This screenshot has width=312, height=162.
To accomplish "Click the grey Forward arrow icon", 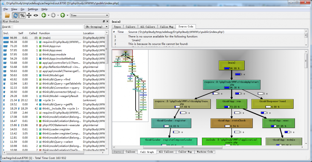I will (x=53, y=15).
